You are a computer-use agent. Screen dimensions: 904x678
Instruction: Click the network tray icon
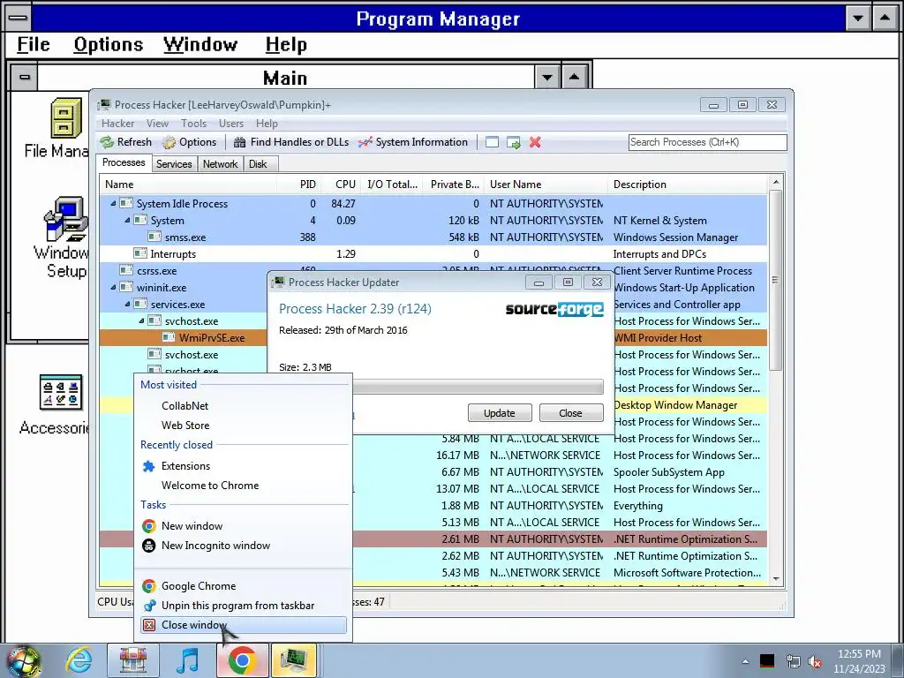(x=794, y=662)
